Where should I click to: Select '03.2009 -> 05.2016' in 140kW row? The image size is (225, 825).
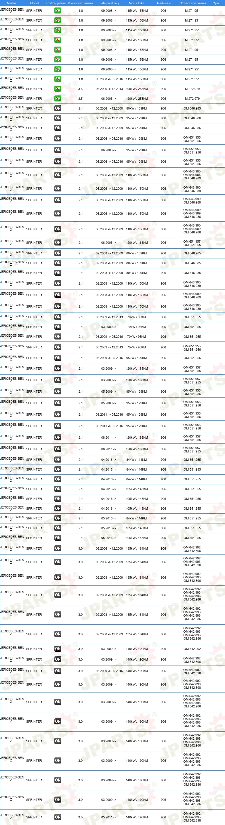coord(109,671)
